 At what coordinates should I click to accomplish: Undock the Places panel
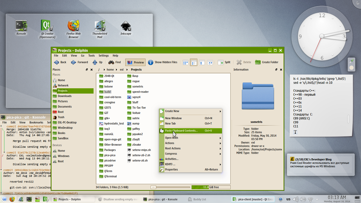click(87, 70)
